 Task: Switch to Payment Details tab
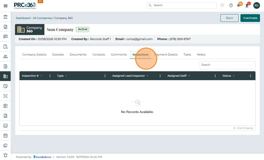[166, 54]
